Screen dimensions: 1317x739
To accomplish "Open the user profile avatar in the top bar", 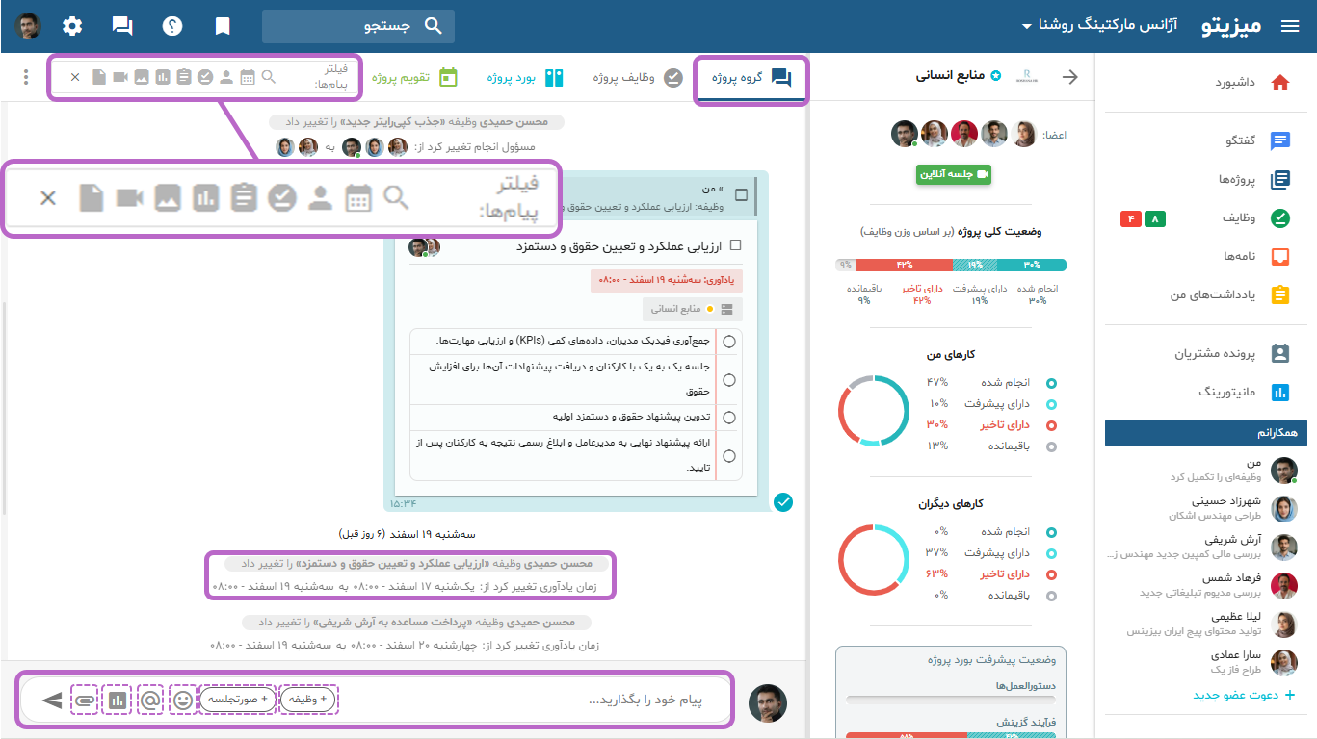I will click(29, 27).
